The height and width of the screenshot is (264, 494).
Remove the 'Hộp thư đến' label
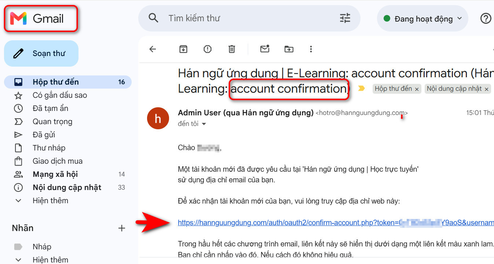click(417, 89)
